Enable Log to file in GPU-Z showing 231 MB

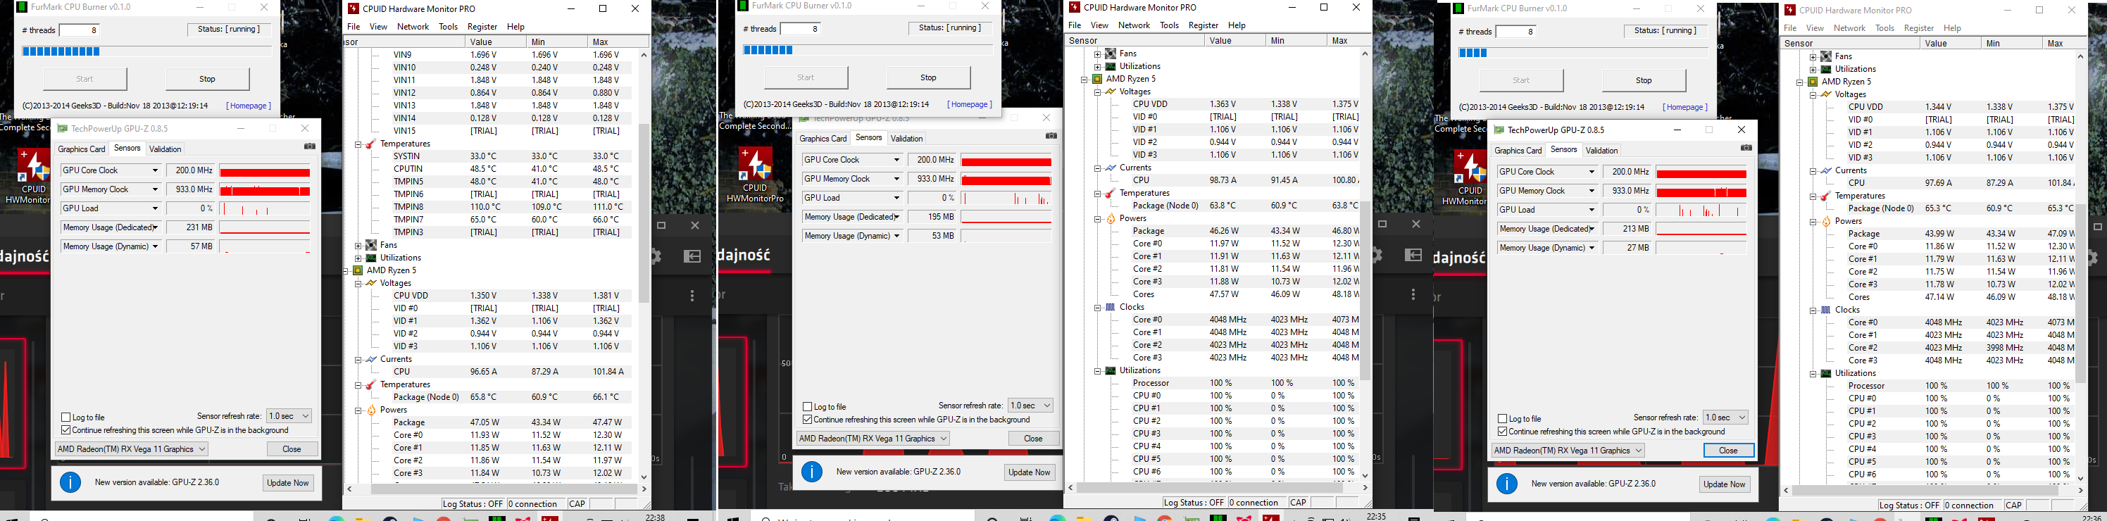coord(66,417)
